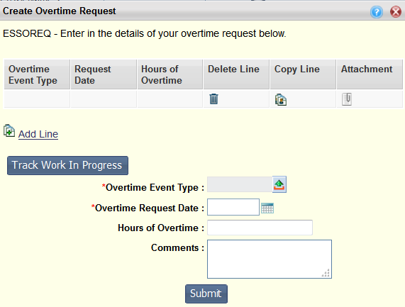This screenshot has width=405, height=307.
Task: Click the Track Work In Progress button
Action: 67,165
